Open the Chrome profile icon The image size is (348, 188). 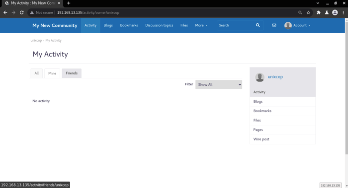[335, 12]
